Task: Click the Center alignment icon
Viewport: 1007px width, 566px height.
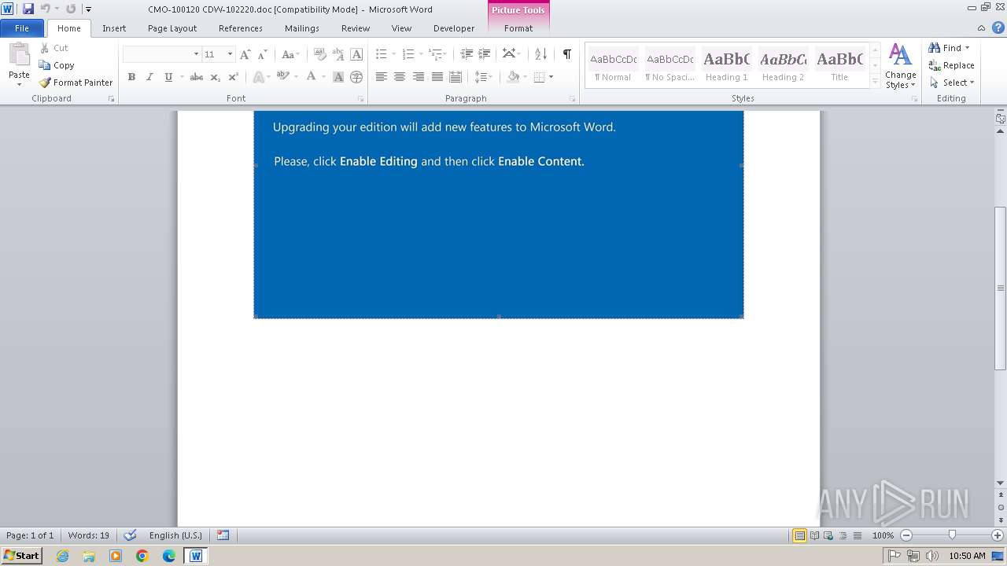Action: click(x=400, y=77)
